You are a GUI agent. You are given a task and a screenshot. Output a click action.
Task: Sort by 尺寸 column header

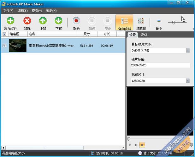tap(87, 34)
